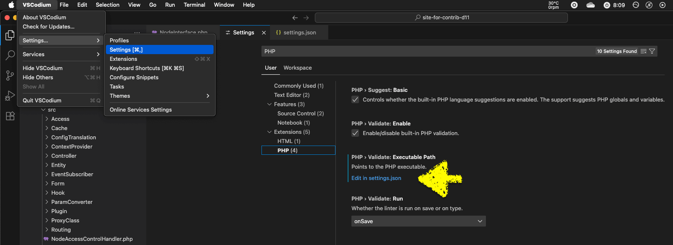The width and height of the screenshot is (673, 245).
Task: Collapse the Features settings group
Action: coord(269,104)
